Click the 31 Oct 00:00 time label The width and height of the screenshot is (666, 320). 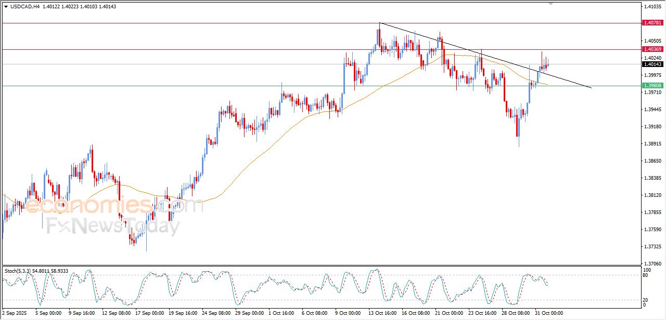(x=550, y=313)
